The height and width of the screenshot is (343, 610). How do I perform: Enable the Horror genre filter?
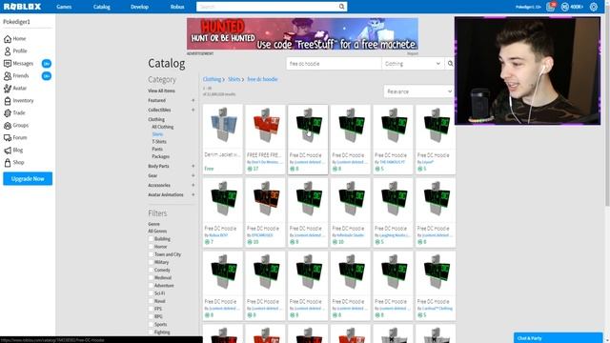tap(151, 247)
